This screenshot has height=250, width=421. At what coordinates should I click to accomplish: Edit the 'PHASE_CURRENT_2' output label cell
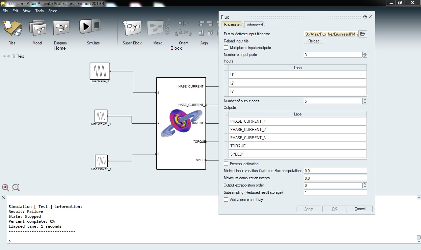(298, 129)
